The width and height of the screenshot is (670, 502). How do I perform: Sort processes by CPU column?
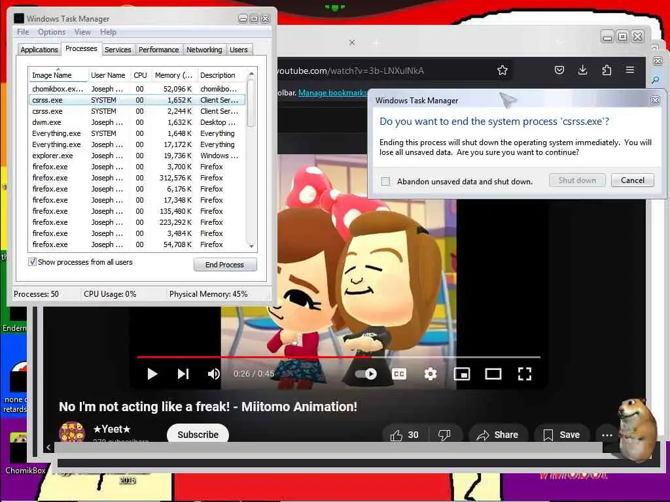click(140, 75)
